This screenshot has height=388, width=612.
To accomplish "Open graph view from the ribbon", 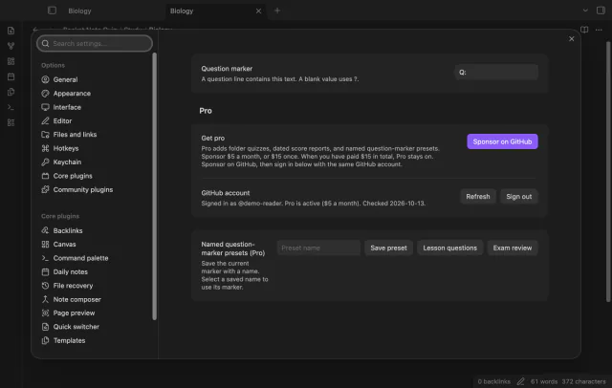I will click(x=11, y=46).
